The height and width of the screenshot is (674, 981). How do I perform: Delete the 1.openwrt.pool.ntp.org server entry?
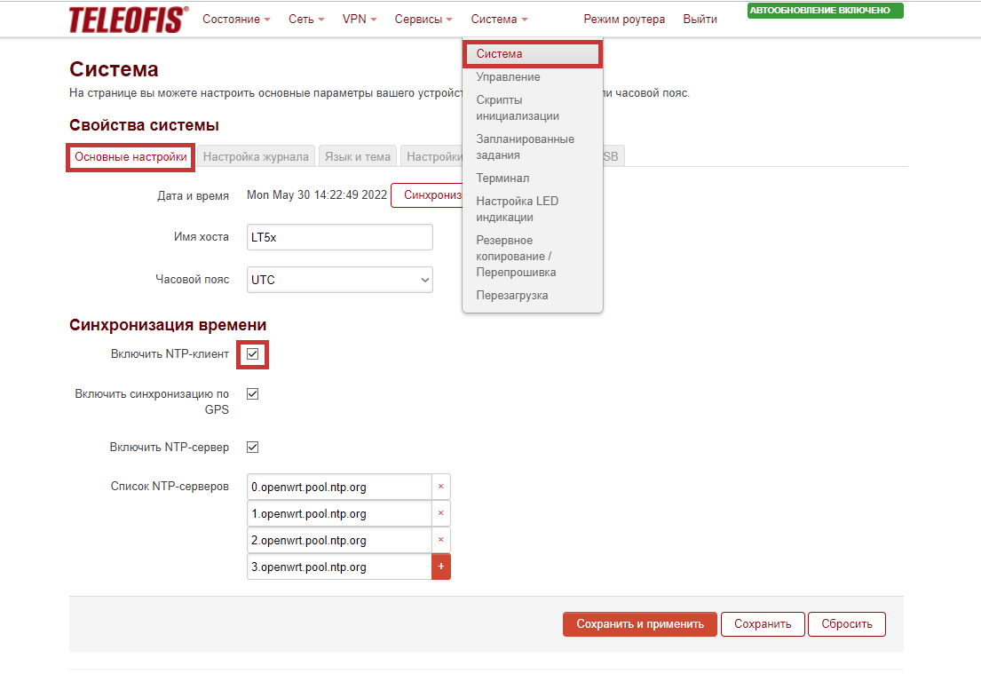point(441,513)
